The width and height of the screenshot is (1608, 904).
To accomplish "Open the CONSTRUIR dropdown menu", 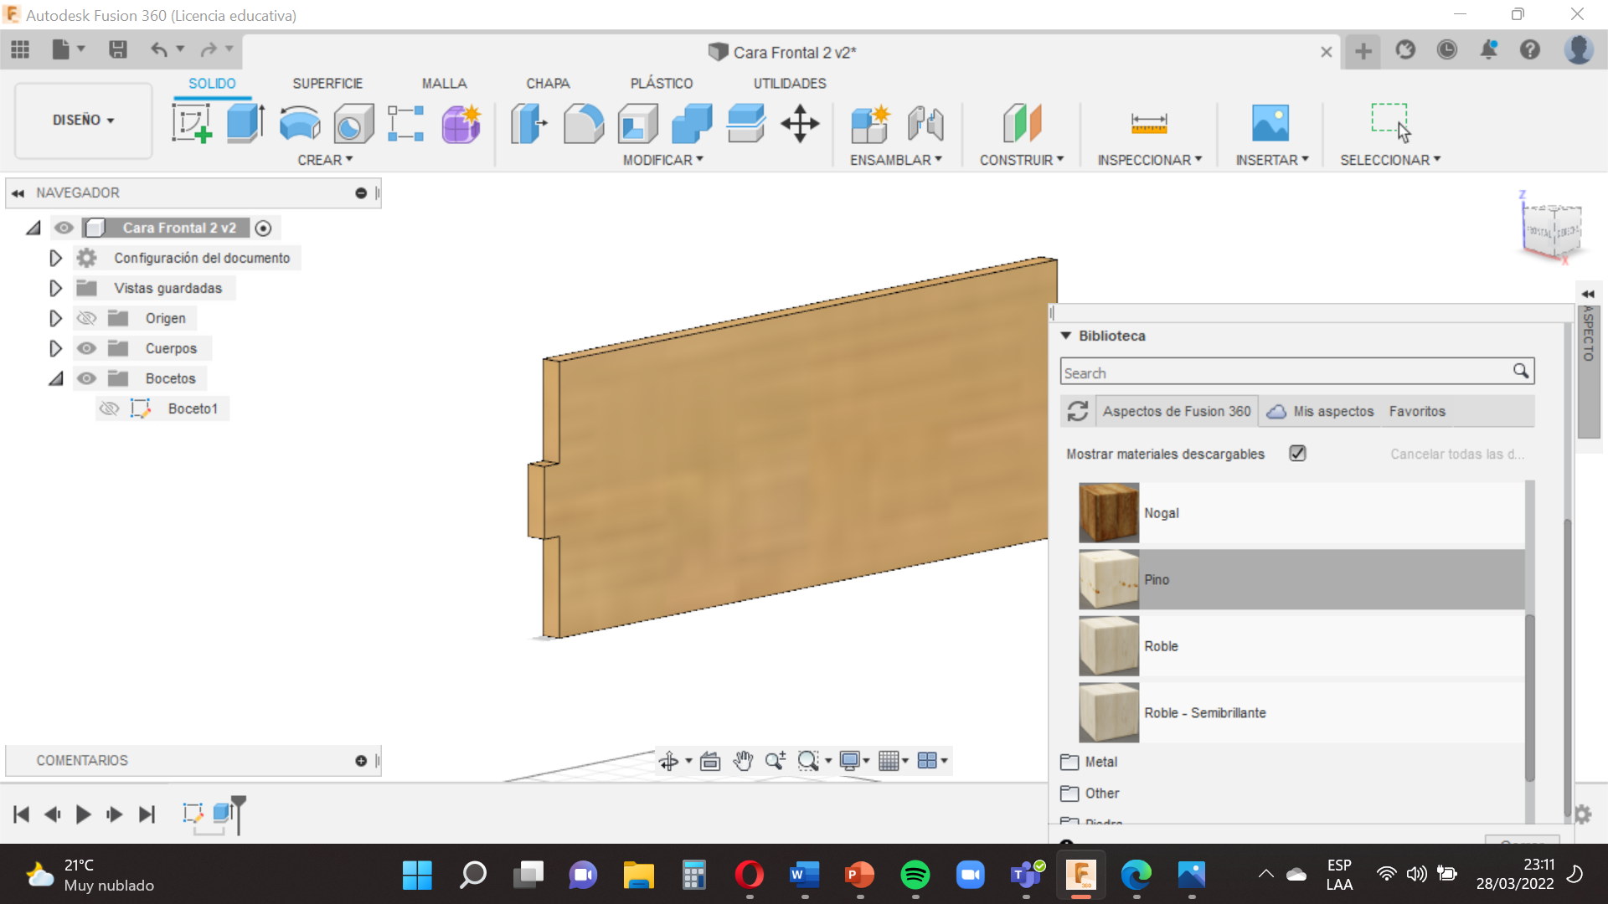I will coord(1021,160).
